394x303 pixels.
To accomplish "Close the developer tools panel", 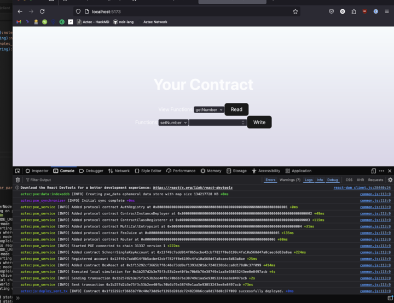I will point(390,171).
